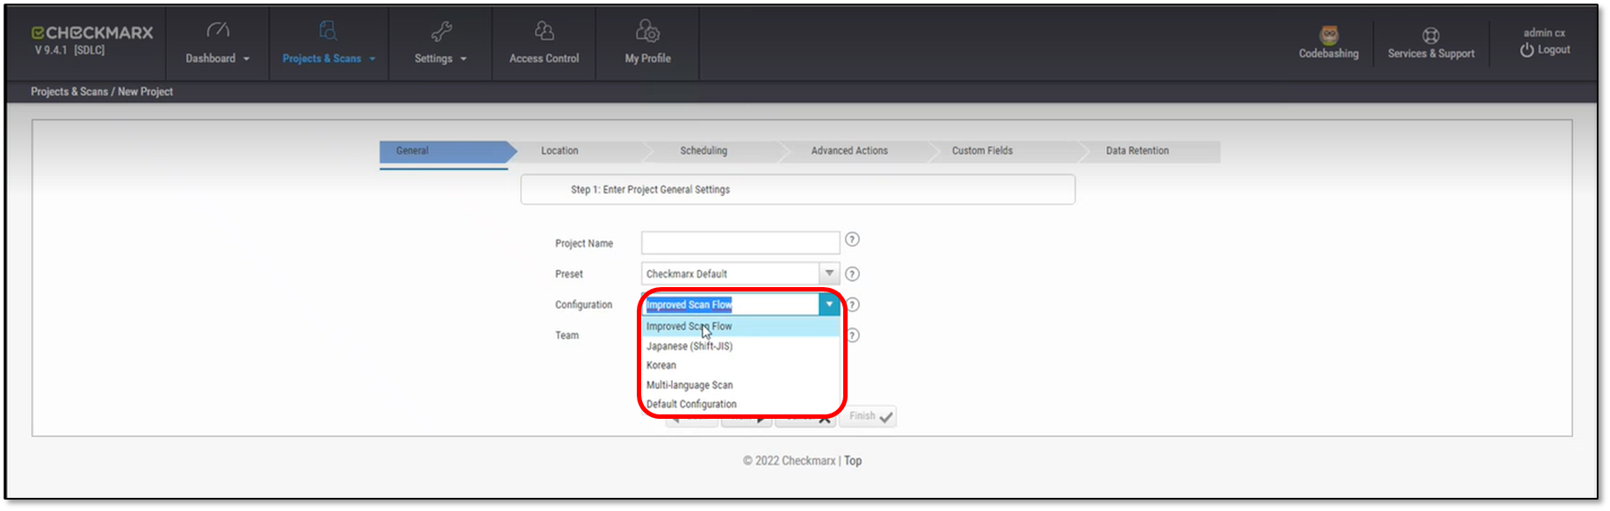This screenshot has width=1610, height=511.
Task: Expand the Preset dropdown arrow
Action: click(x=829, y=274)
